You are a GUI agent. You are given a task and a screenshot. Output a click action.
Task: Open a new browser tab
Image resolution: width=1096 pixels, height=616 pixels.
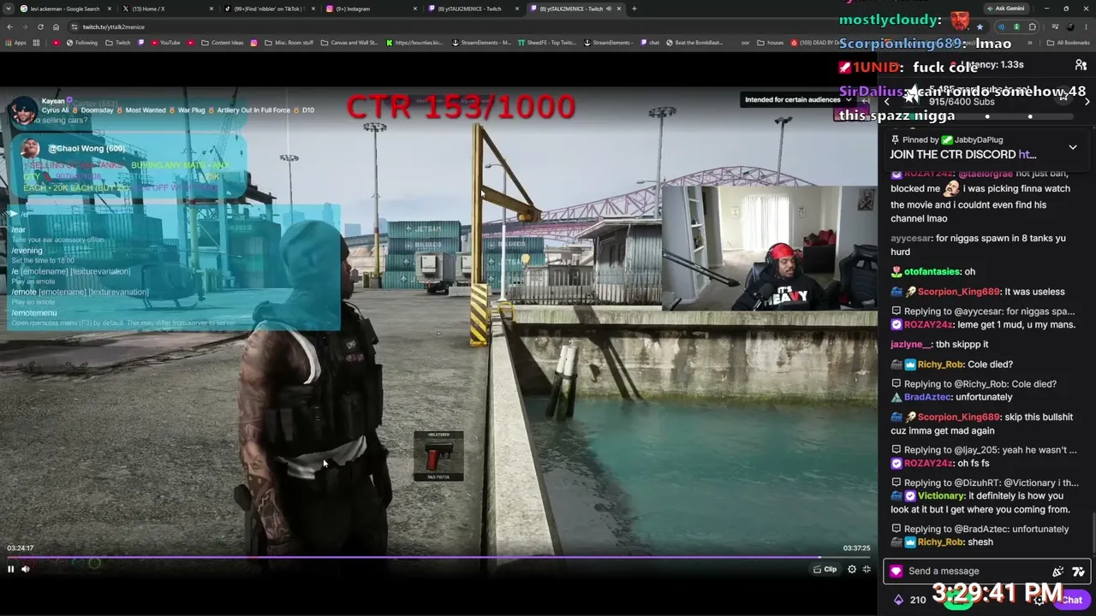point(634,9)
